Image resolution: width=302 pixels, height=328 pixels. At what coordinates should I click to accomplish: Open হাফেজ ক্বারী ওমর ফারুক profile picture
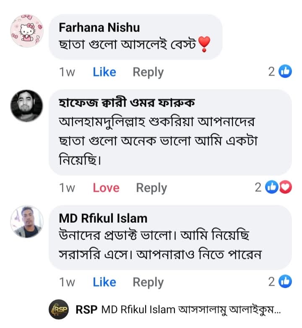[26, 106]
